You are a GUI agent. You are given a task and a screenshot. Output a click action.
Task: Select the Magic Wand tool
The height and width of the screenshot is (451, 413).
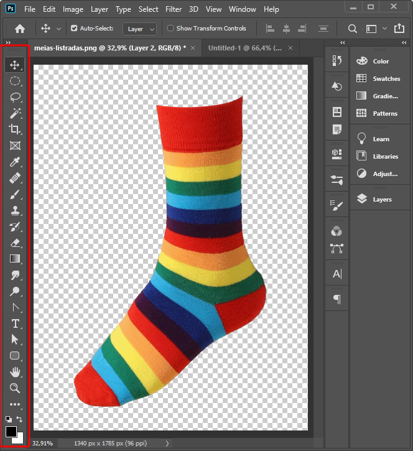coord(15,113)
